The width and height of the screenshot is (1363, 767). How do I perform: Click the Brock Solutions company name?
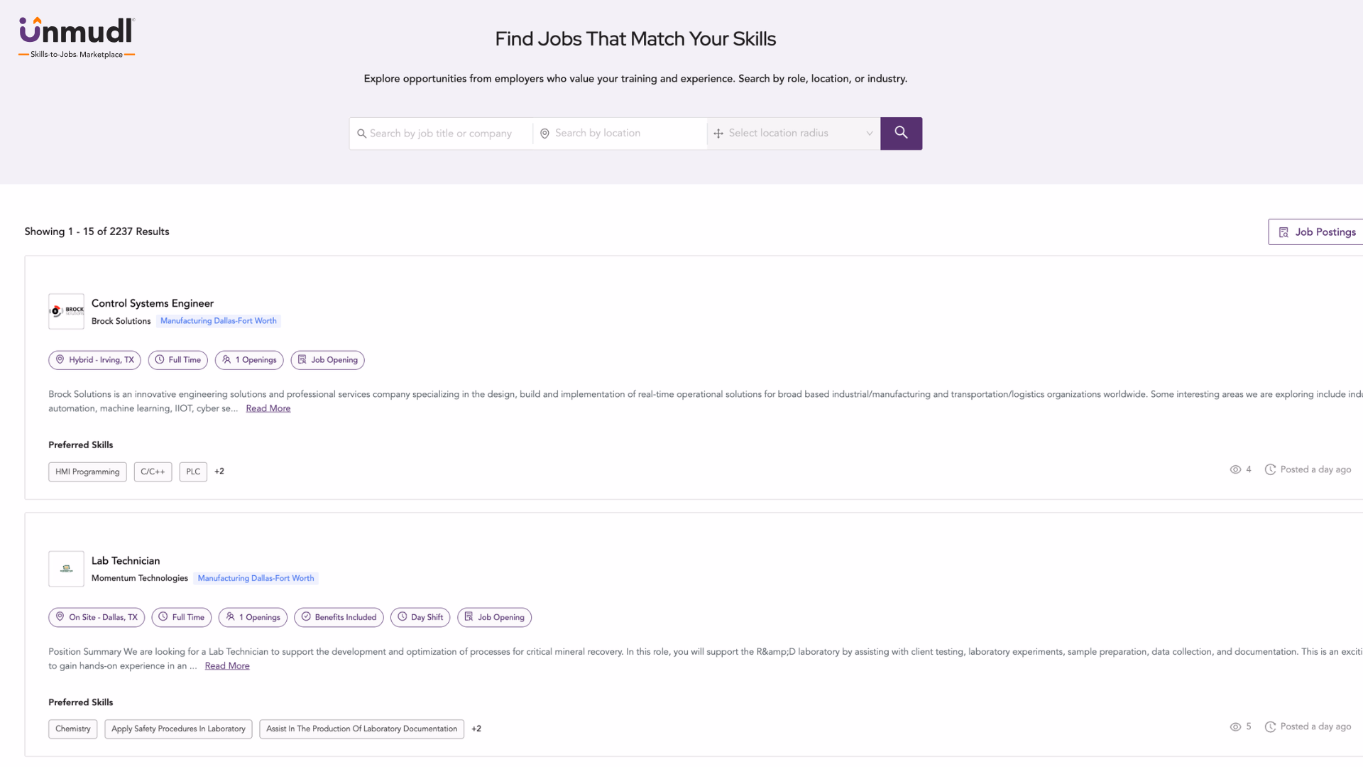(121, 322)
